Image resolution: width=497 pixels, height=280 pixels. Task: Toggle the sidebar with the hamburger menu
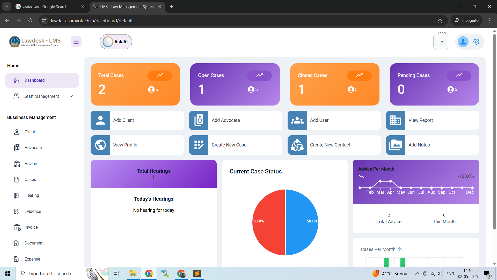point(76,41)
